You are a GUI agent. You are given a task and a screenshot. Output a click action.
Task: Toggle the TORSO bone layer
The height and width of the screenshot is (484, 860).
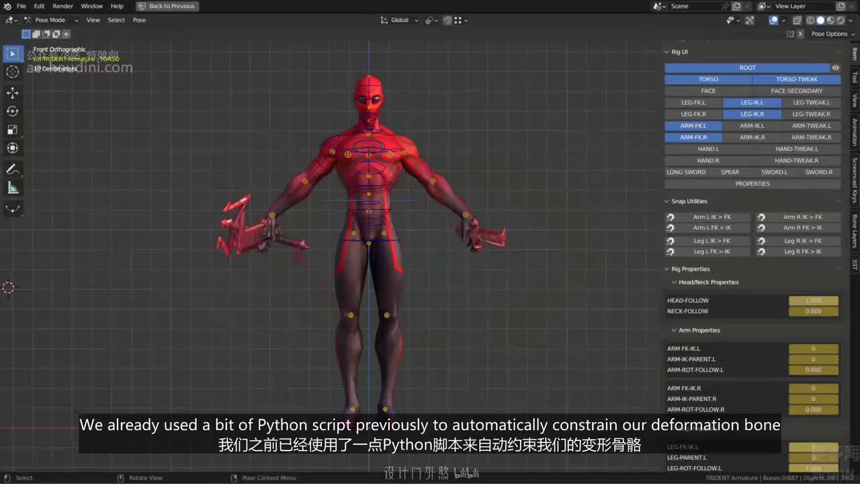pyautogui.click(x=708, y=79)
